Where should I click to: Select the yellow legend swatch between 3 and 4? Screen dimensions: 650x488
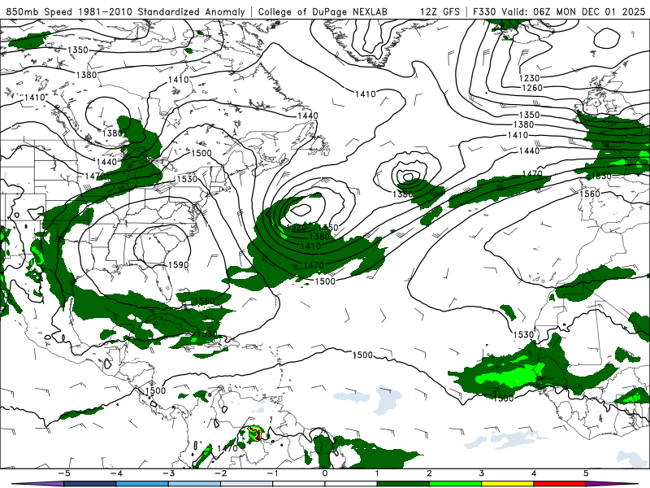point(508,484)
